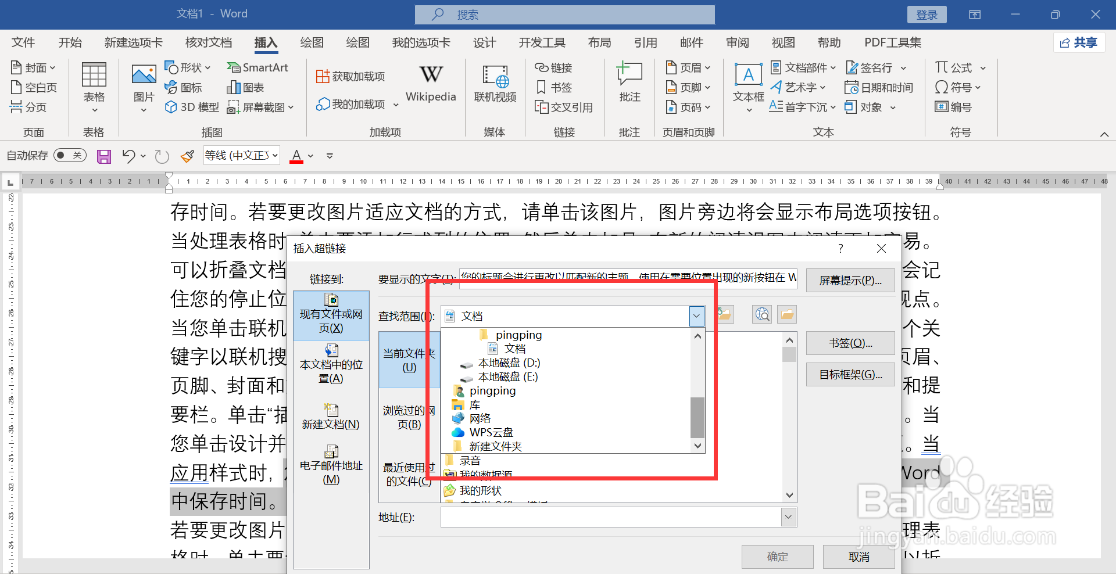Click the undo arrow icon
The width and height of the screenshot is (1116, 574).
click(128, 156)
